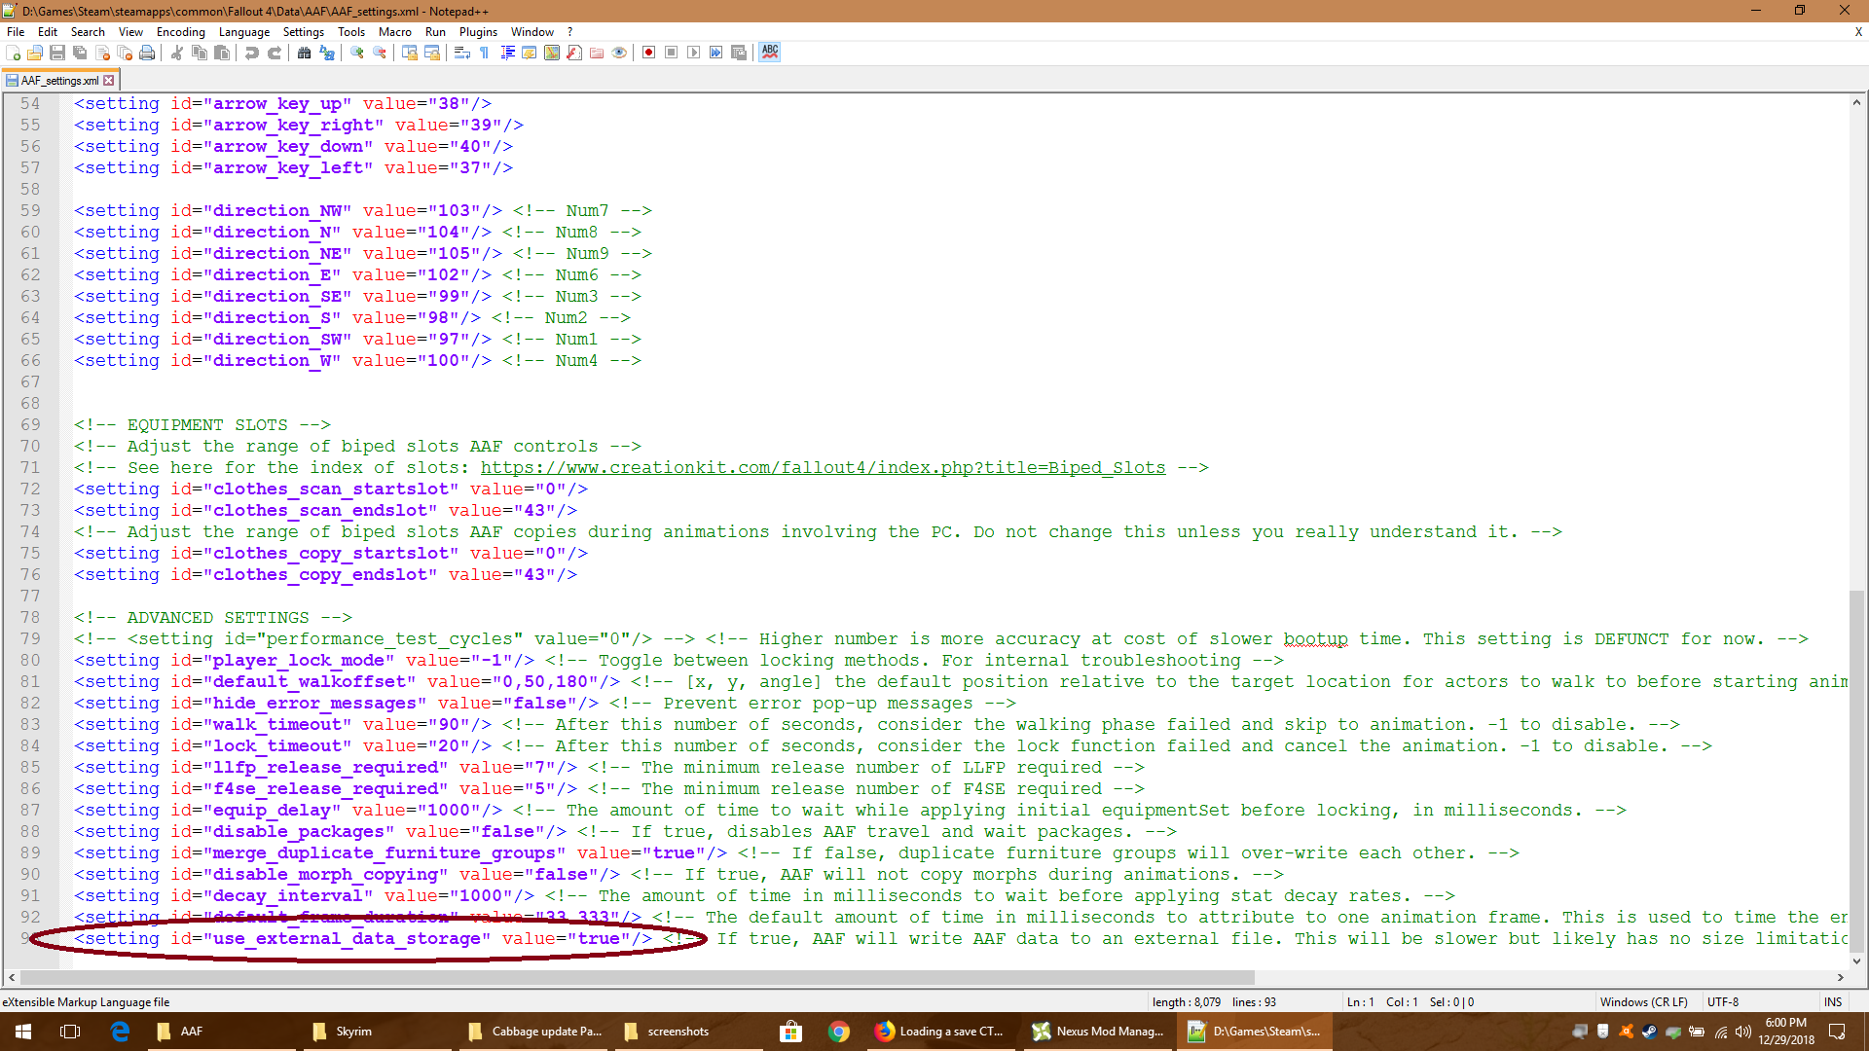Close the document using toolbar Close icon
This screenshot has height=1051, width=1869.
102,53
